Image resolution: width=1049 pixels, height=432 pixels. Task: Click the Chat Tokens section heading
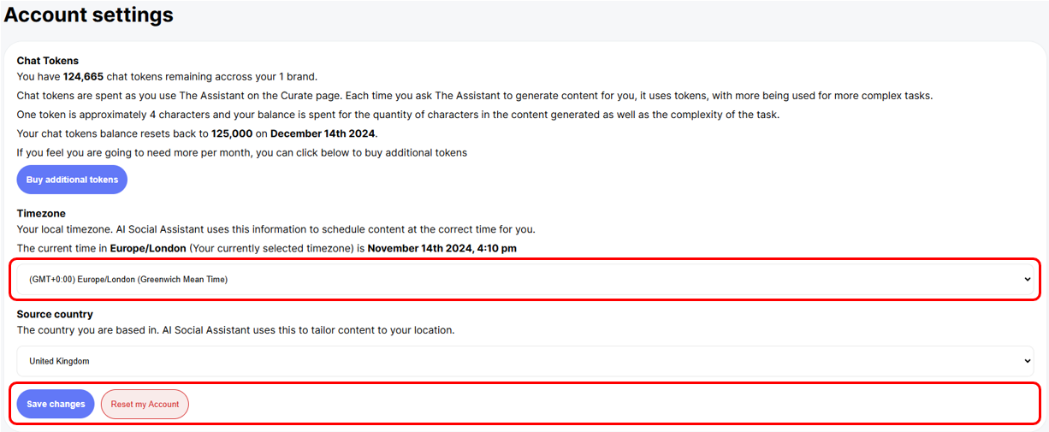click(x=48, y=61)
